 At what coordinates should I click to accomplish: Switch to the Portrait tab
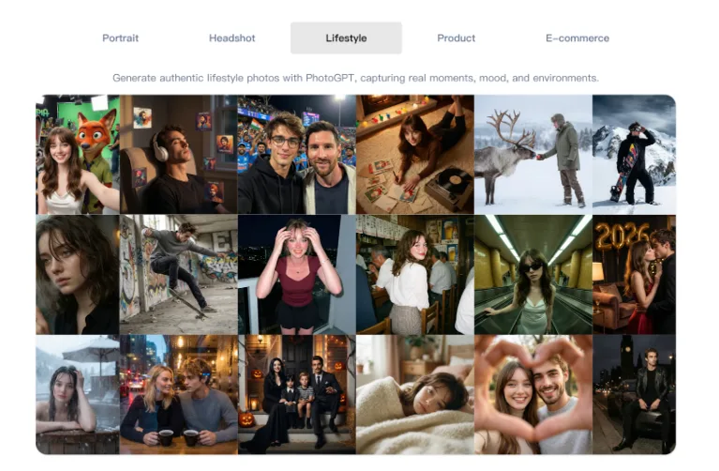tap(120, 38)
